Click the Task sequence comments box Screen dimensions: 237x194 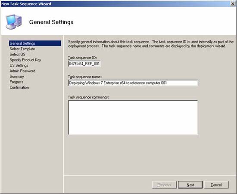133,117
